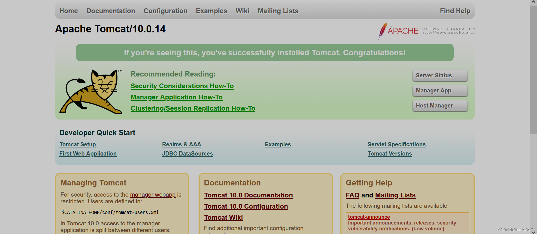Click Find Help in the nav bar
The height and width of the screenshot is (234, 537).
pyautogui.click(x=455, y=11)
